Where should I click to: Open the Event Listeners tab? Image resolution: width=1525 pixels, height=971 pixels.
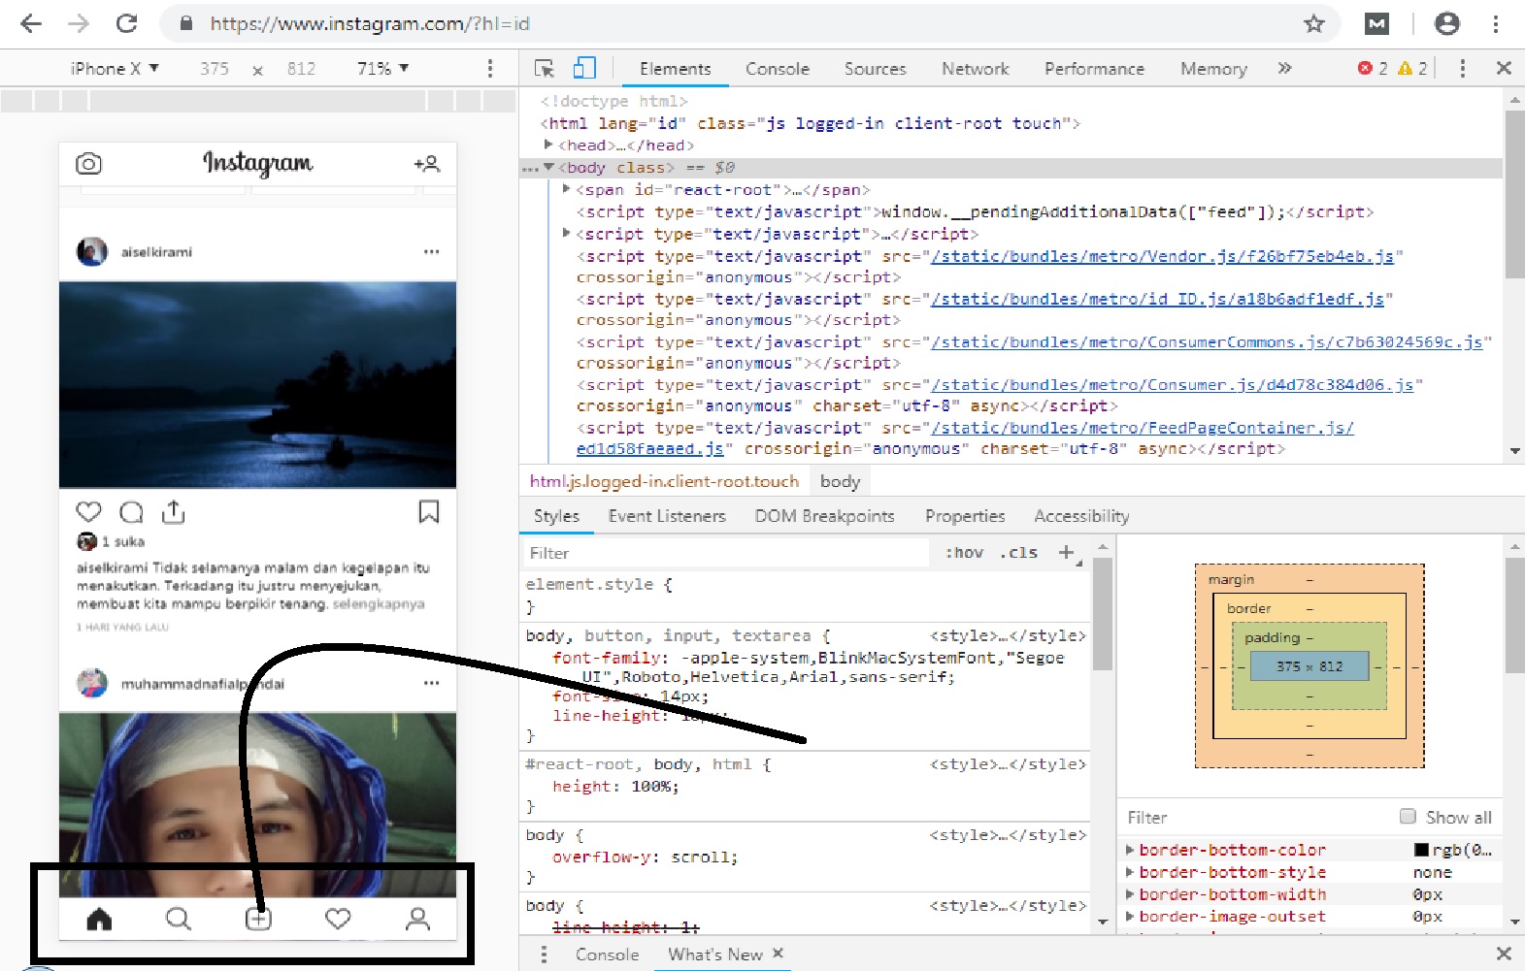tap(667, 516)
